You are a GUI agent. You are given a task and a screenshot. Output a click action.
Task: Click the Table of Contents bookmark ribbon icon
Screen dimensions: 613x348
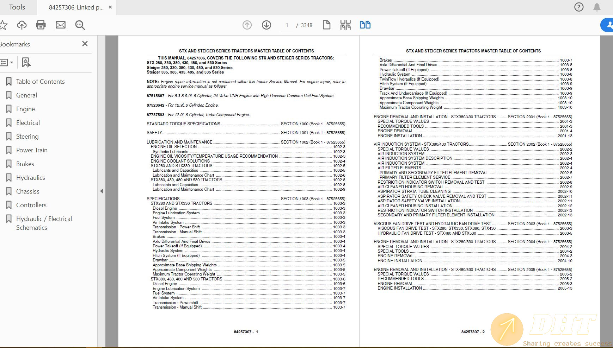tap(9, 82)
